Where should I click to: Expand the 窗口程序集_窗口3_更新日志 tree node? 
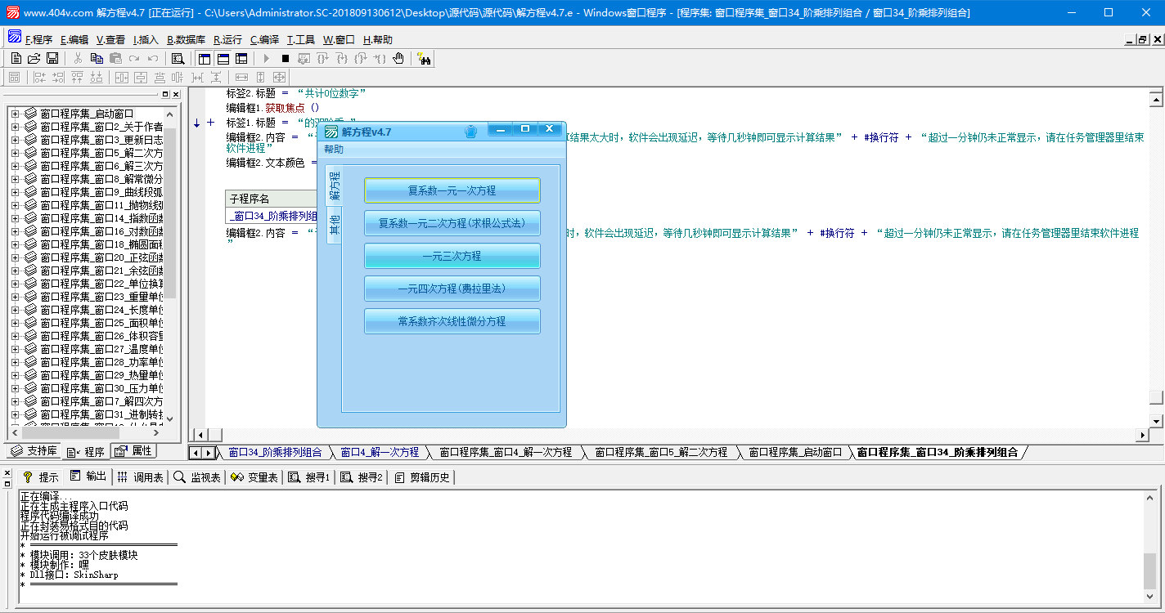15,140
